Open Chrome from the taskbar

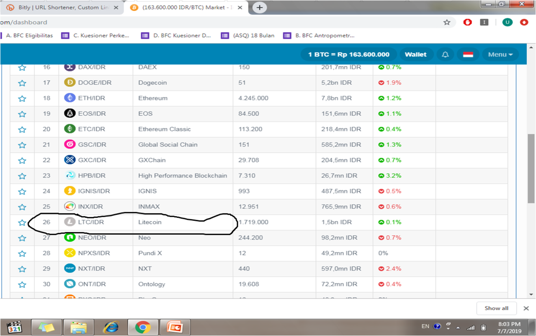[143, 327]
